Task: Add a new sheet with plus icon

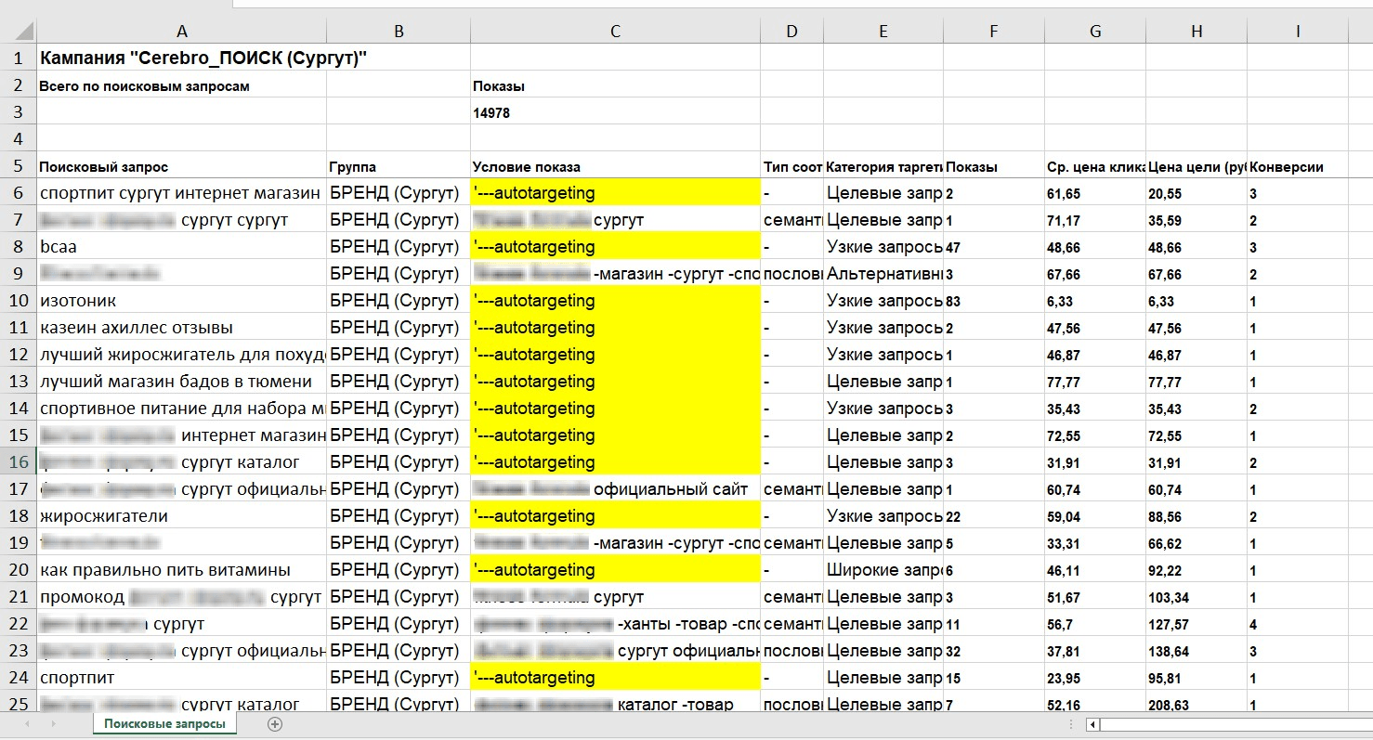Action: point(274,723)
